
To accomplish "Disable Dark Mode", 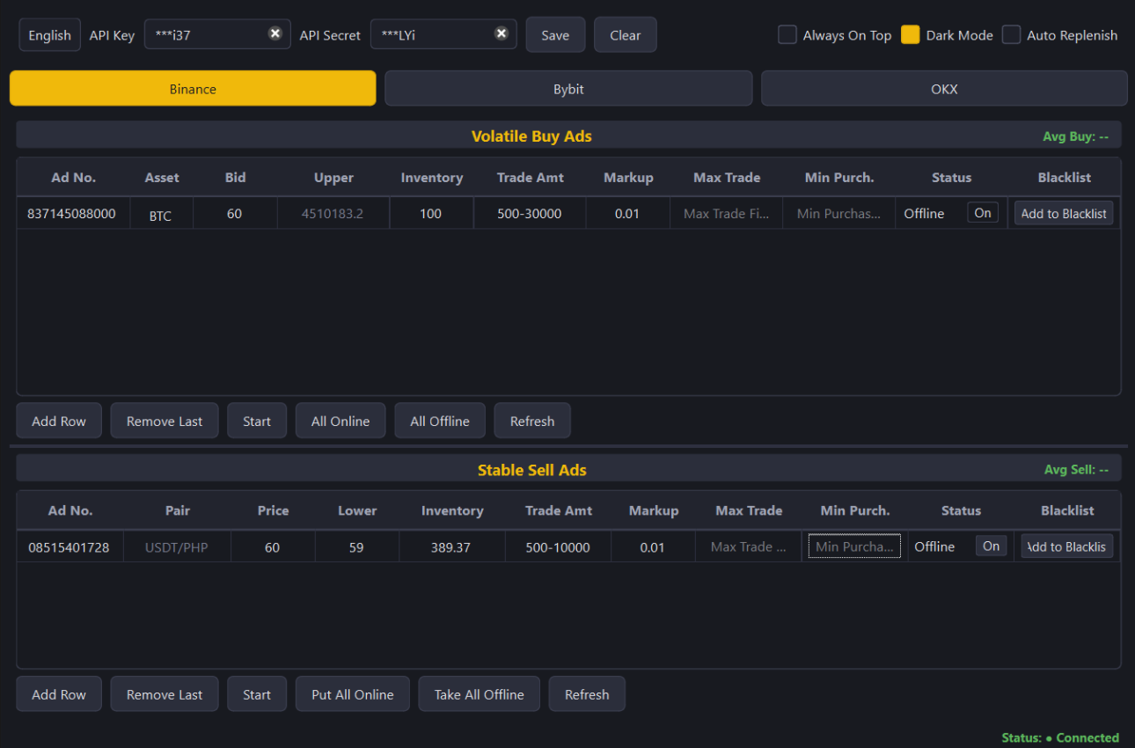I will [x=910, y=34].
